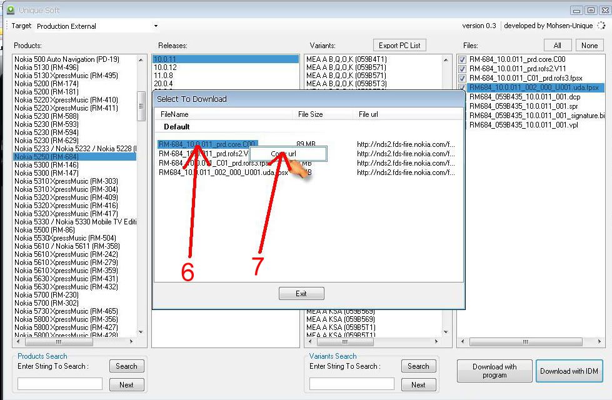This screenshot has height=400, width=612.
Task: Click the Variants list scroll down arrow
Action: coord(446,332)
